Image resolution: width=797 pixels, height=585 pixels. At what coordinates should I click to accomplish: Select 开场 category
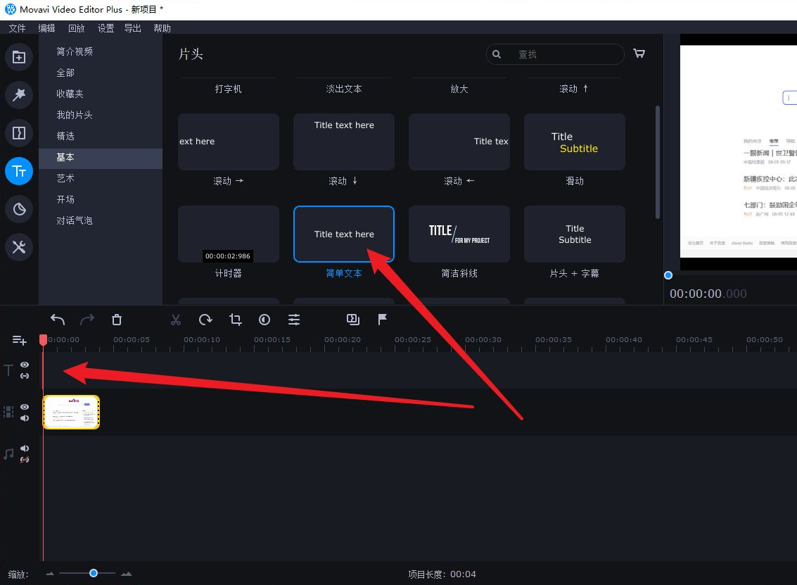(101, 199)
